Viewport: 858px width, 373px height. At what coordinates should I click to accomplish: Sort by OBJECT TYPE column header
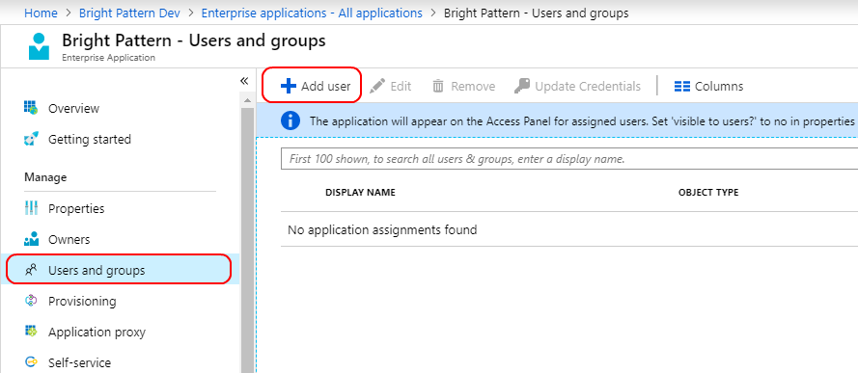coord(708,192)
